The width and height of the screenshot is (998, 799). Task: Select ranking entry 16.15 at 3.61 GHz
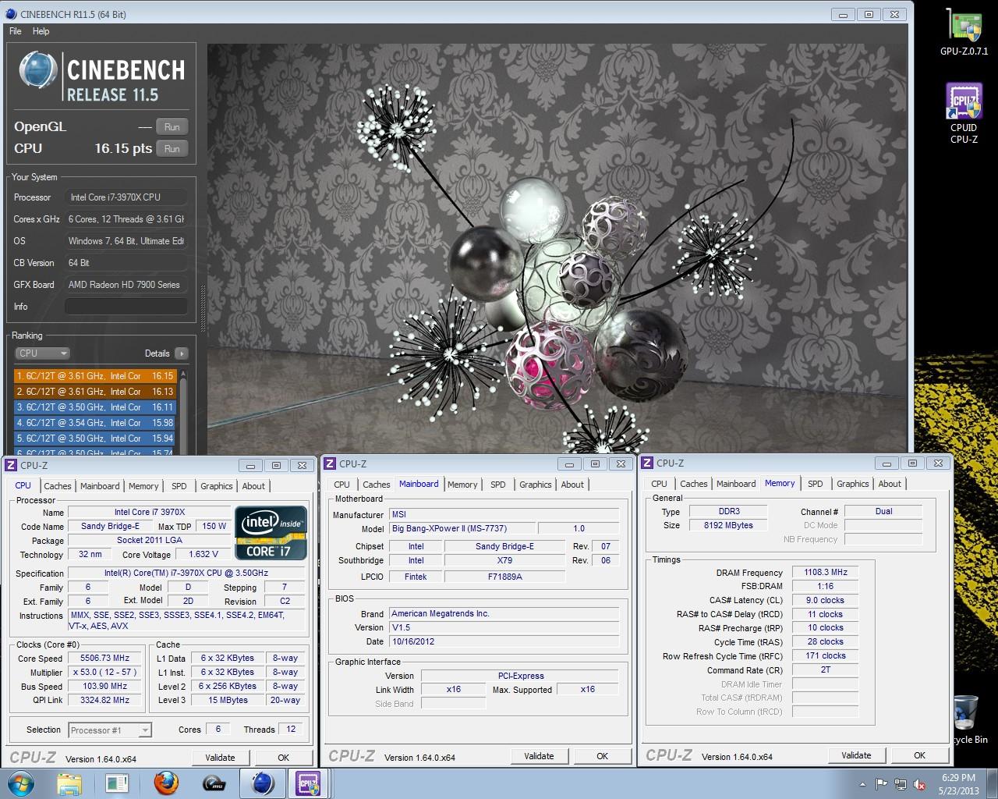tap(95, 375)
